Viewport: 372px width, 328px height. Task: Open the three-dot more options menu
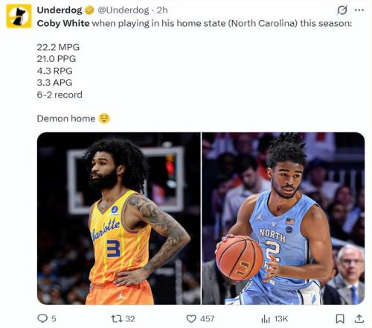point(359,10)
